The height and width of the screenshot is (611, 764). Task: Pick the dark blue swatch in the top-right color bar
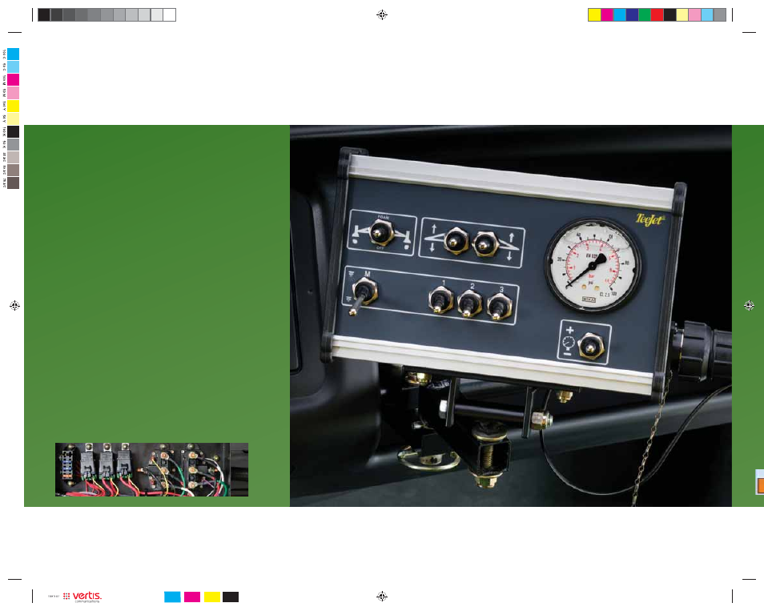click(632, 14)
